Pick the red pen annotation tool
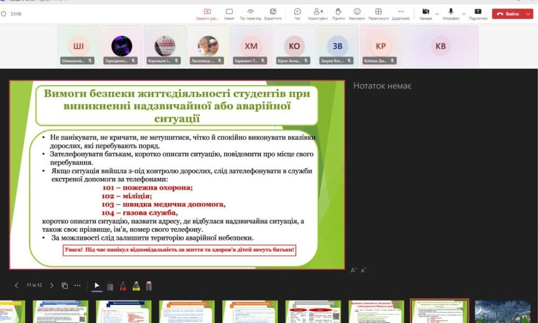This screenshot has width=538, height=323. (123, 286)
